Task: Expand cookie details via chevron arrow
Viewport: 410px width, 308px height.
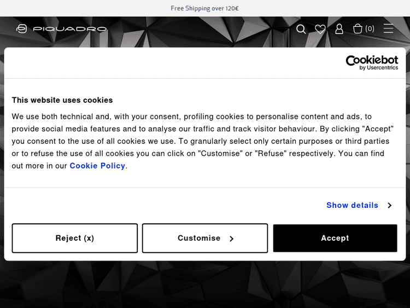Action: click(390, 206)
